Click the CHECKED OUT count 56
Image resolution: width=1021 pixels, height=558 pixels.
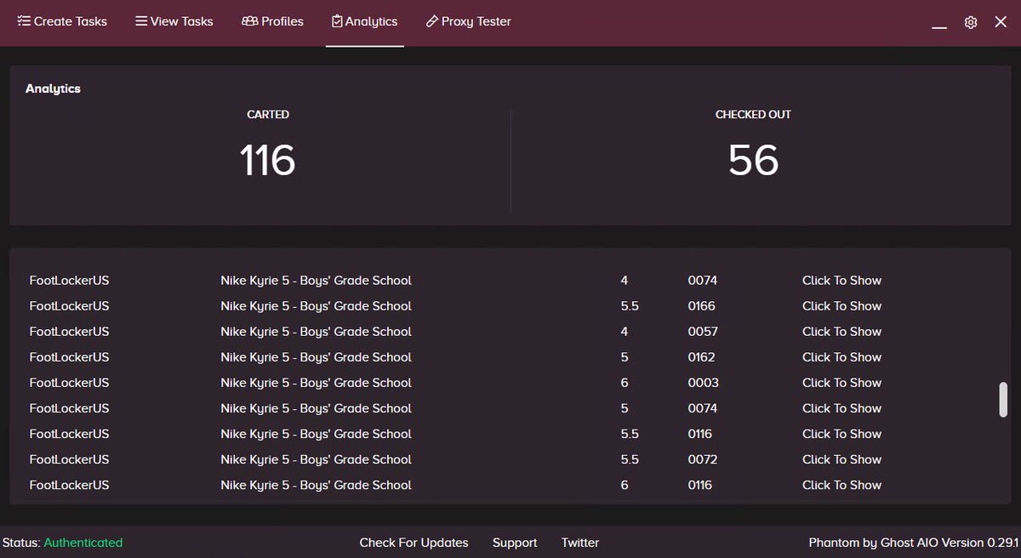tap(753, 160)
